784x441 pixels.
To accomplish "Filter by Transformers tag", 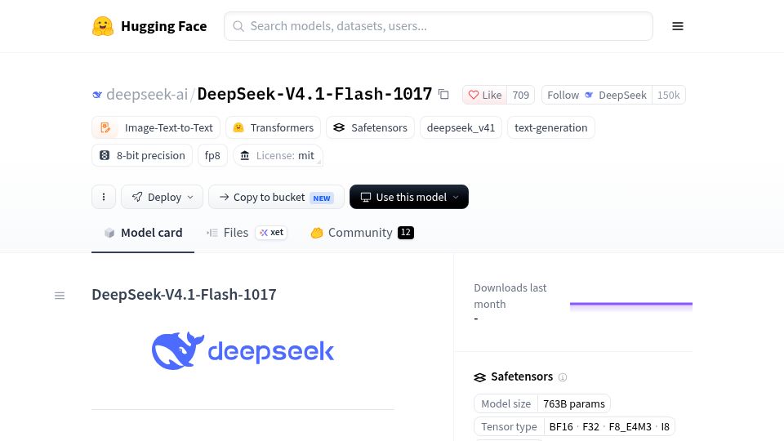I will (274, 127).
